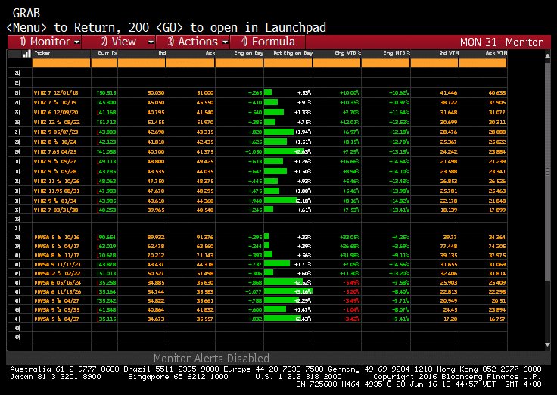Focus the orange filter field under Ask YTM
Viewport: 557px width, 395px height.
tap(483, 63)
